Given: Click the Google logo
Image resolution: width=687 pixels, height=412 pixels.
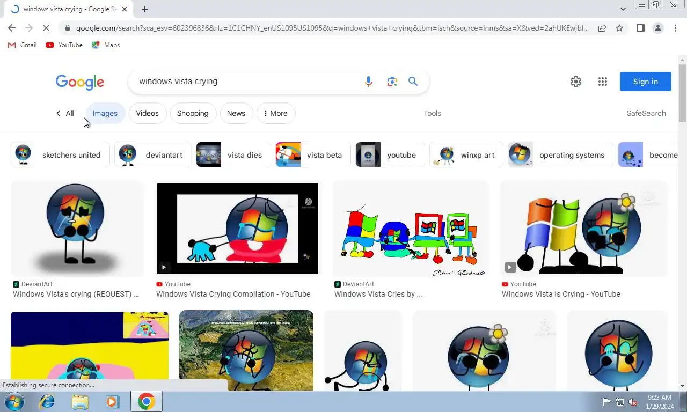Looking at the screenshot, I should tap(80, 82).
